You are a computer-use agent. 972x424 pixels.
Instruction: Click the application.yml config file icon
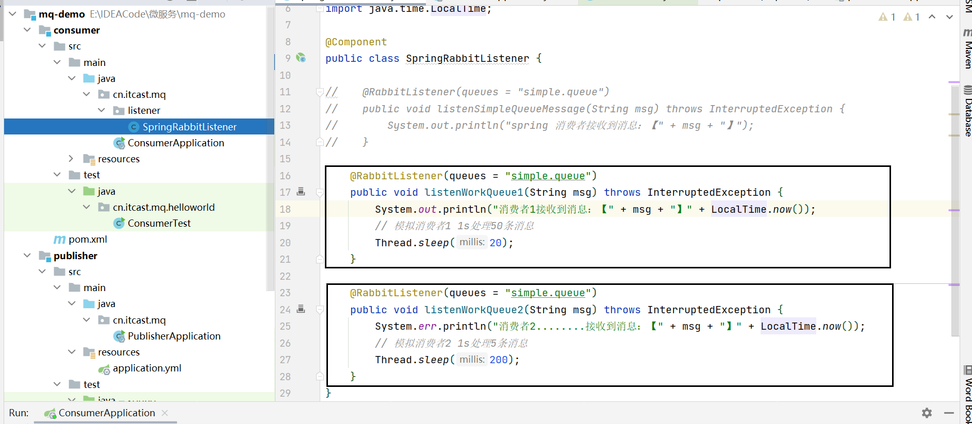click(x=104, y=369)
